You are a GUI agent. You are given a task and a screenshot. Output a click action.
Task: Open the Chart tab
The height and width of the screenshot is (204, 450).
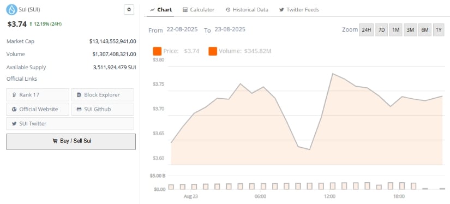(161, 9)
